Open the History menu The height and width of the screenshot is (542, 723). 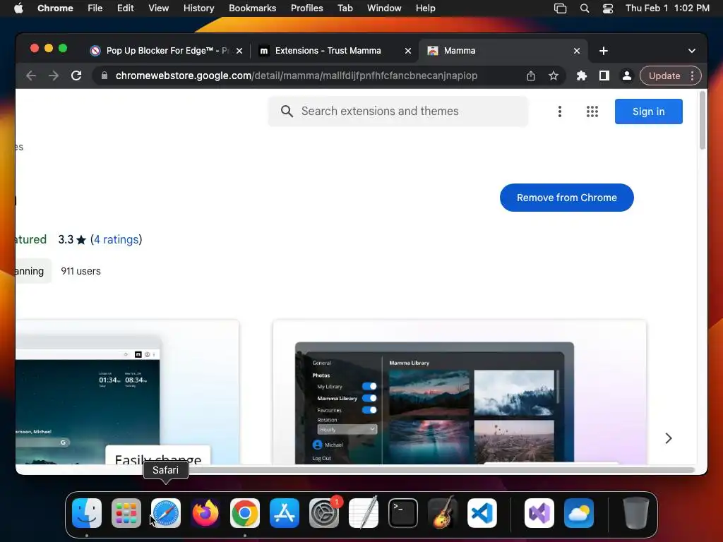coord(198,8)
